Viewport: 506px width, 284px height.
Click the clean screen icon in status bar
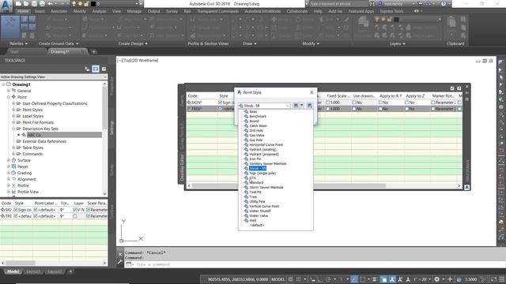pos(494,279)
